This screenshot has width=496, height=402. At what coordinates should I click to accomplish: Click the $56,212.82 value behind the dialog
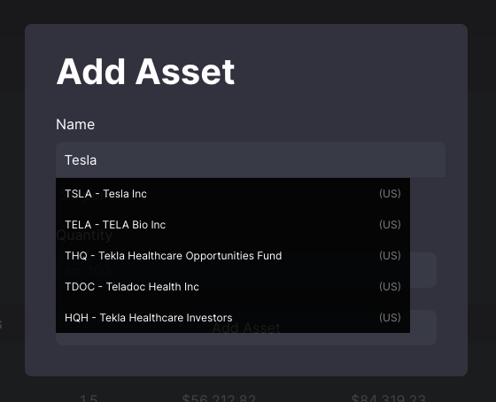point(219,398)
